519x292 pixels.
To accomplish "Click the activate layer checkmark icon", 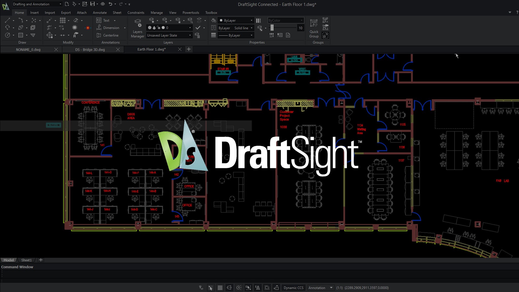I will tap(198, 28).
